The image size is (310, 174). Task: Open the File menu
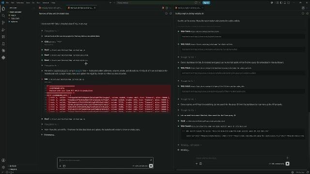(x=8, y=3)
